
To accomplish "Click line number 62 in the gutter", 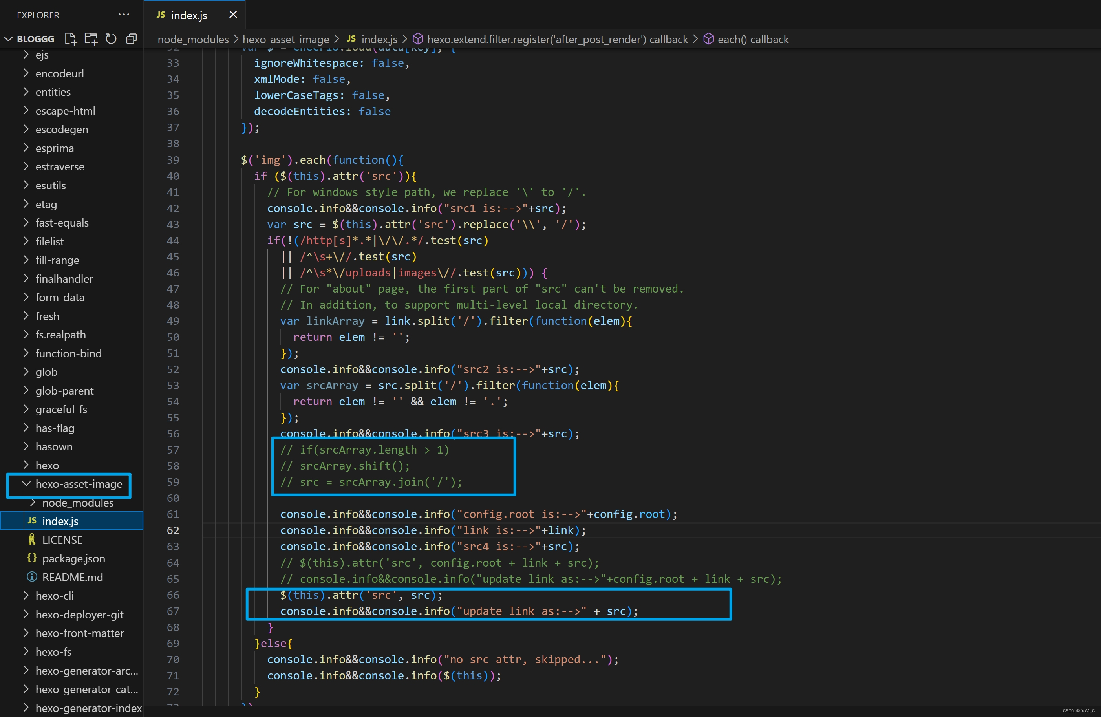I will (x=173, y=530).
